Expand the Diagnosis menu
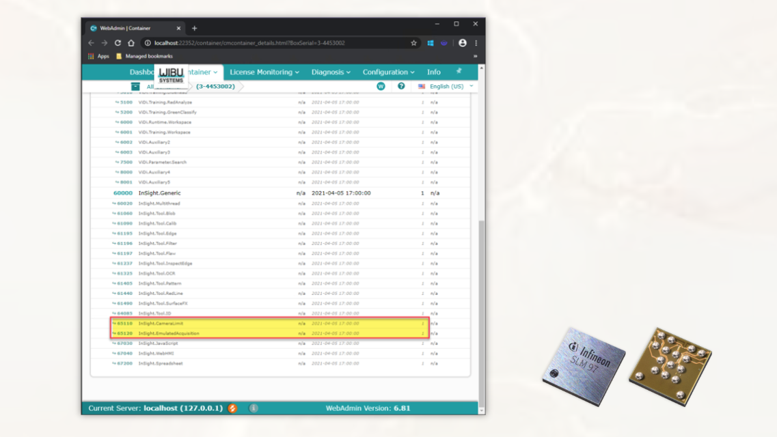This screenshot has width=777, height=437. [331, 72]
